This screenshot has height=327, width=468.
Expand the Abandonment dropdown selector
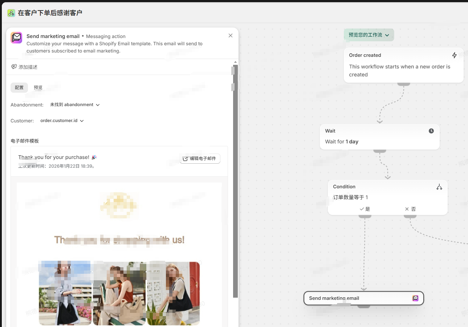pos(75,105)
